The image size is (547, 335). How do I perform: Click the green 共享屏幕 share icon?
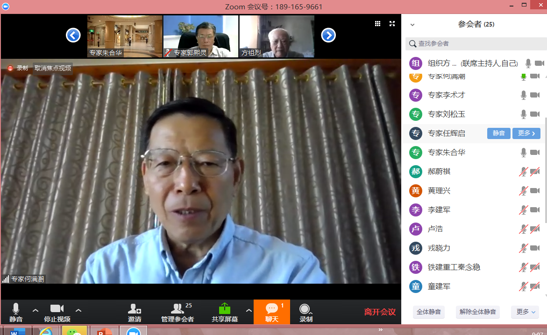(x=225, y=309)
